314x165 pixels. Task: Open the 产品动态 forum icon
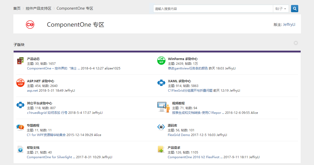[x=20, y=61]
